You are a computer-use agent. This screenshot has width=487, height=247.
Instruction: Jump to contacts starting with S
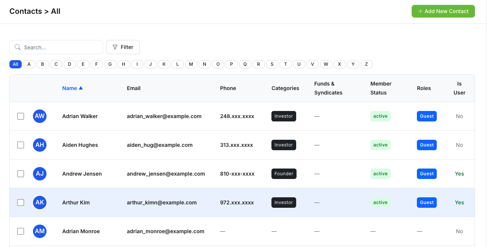click(272, 64)
